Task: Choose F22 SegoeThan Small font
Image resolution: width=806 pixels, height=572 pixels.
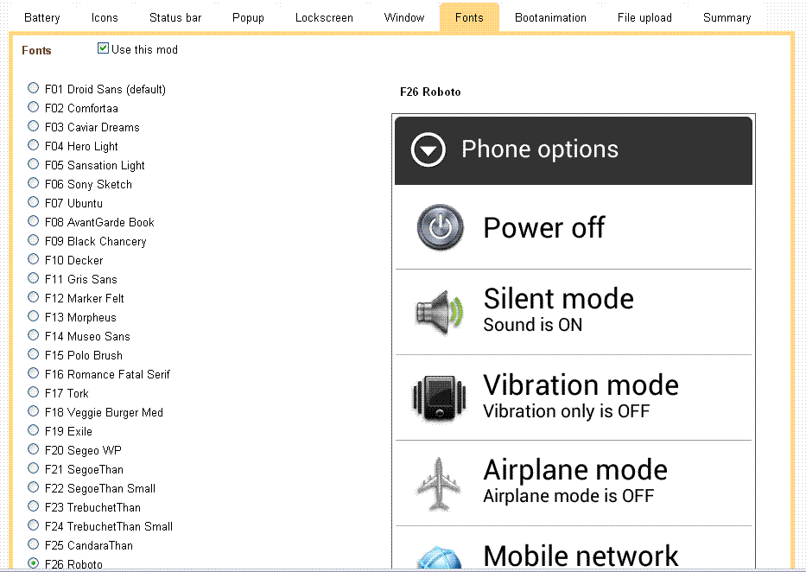Action: click(x=34, y=487)
